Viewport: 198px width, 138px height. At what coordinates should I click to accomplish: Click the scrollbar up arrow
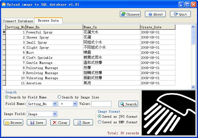pos(193,27)
